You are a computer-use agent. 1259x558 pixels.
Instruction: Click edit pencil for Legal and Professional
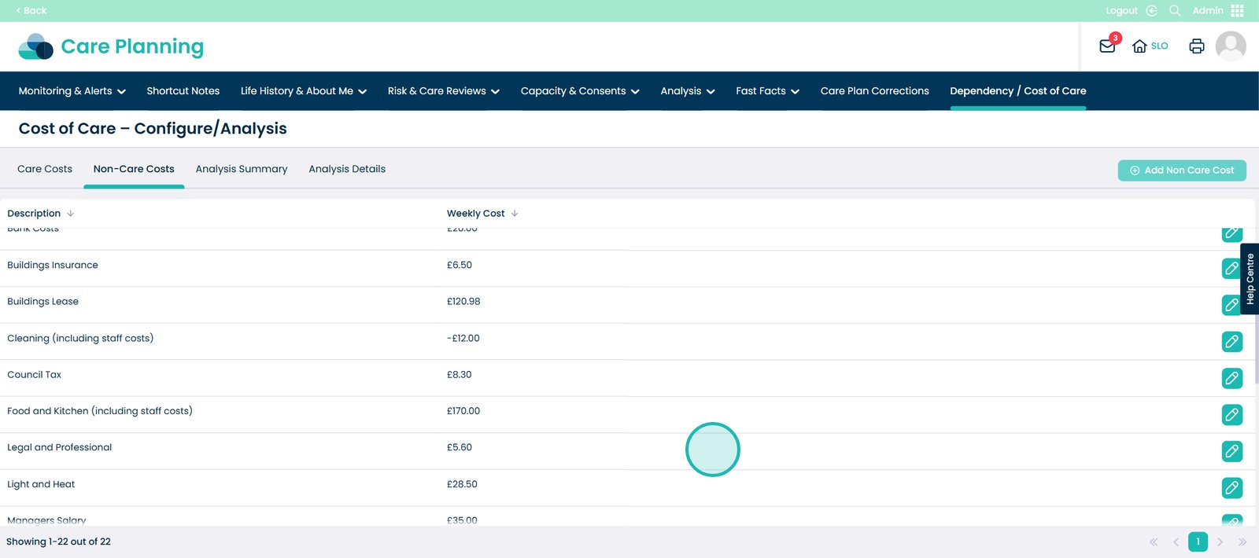pos(1231,451)
